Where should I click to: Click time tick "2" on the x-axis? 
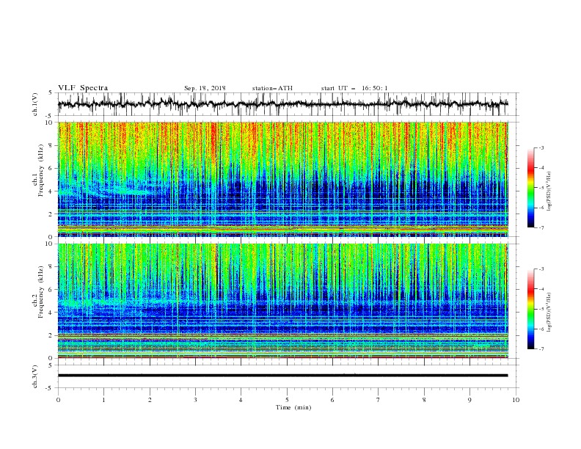coord(150,400)
